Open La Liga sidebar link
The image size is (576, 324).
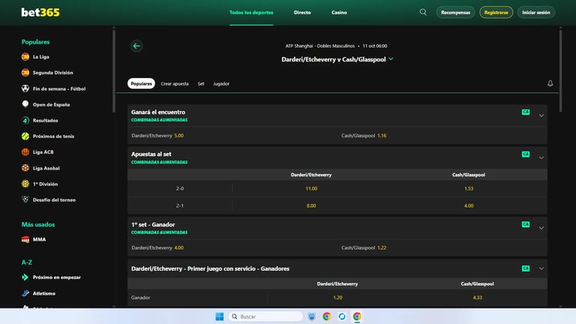(x=40, y=56)
